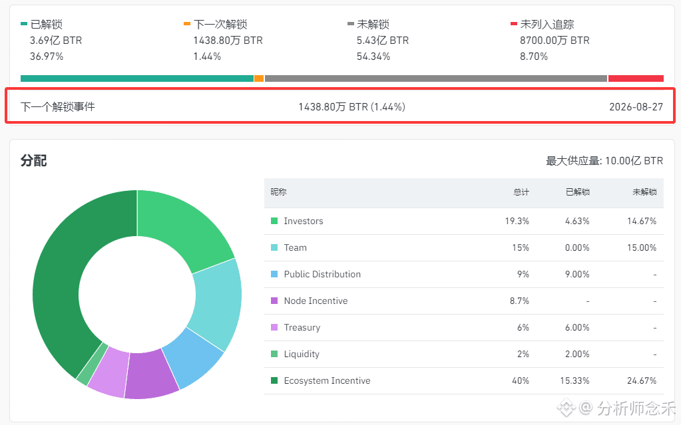Click the 1438.80万 BTR (1.44%) event amount
Viewport: 681px width, 425px height.
[x=351, y=107]
